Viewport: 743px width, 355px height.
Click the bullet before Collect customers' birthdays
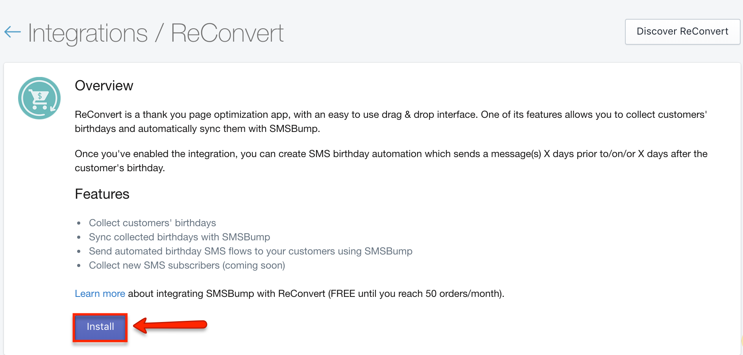[79, 223]
